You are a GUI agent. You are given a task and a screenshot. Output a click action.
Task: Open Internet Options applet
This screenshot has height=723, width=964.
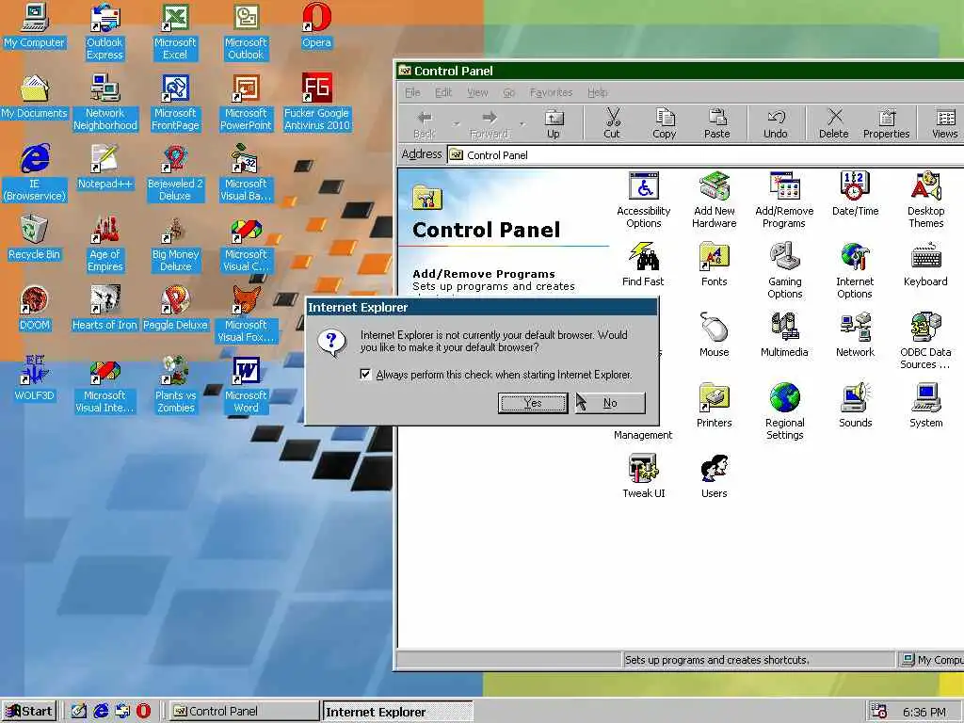pos(855,270)
